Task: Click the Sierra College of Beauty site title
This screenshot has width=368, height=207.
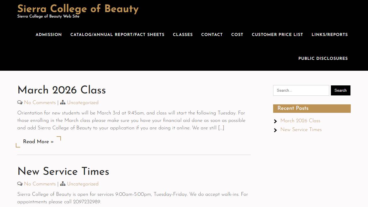Action: (x=78, y=9)
